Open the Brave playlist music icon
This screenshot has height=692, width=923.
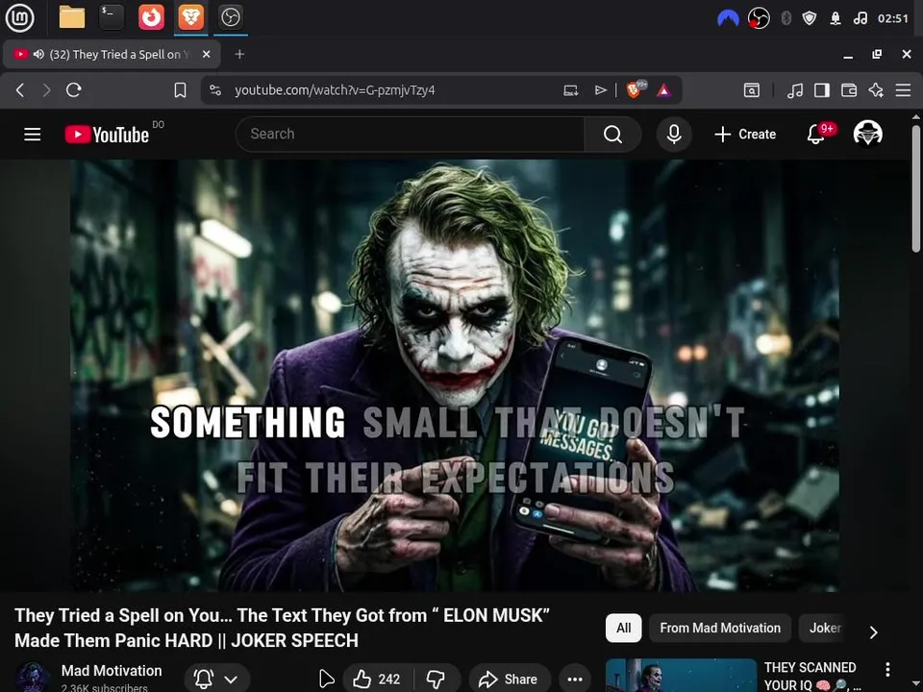pos(795,90)
